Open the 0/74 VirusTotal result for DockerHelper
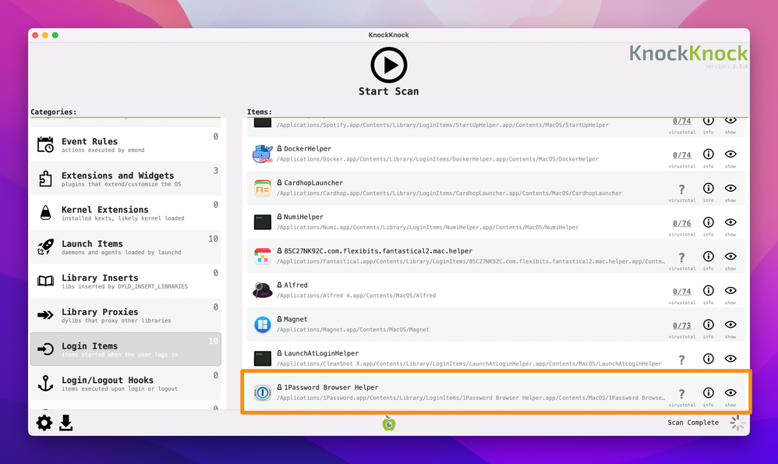The width and height of the screenshot is (778, 464). coord(681,155)
